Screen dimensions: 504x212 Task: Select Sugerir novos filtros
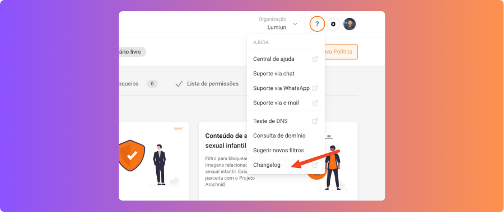pos(286,150)
